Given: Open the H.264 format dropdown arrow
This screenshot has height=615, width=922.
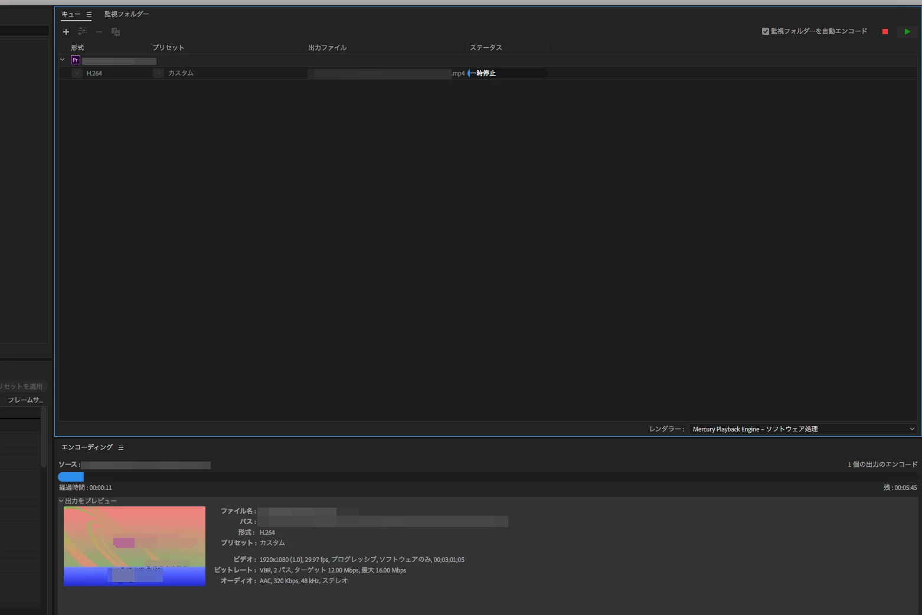Looking at the screenshot, I should tap(77, 73).
